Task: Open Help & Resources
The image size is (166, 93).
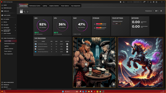Action: (x=8, y=82)
